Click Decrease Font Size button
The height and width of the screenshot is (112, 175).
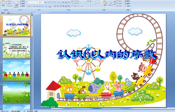coord(48,2)
